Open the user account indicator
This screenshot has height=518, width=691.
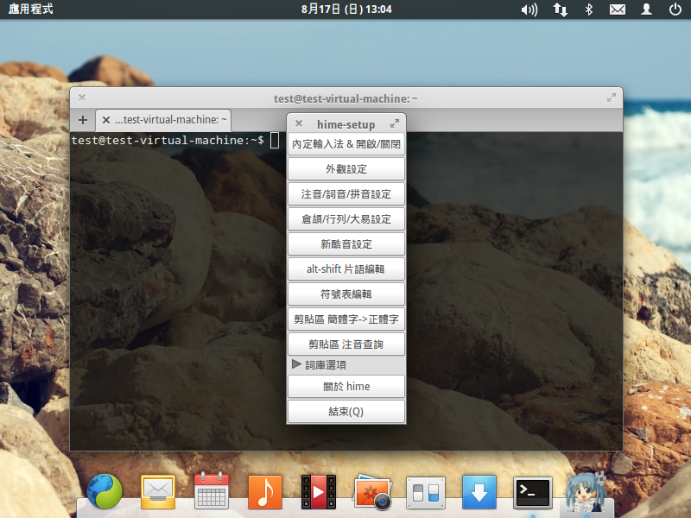(646, 9)
